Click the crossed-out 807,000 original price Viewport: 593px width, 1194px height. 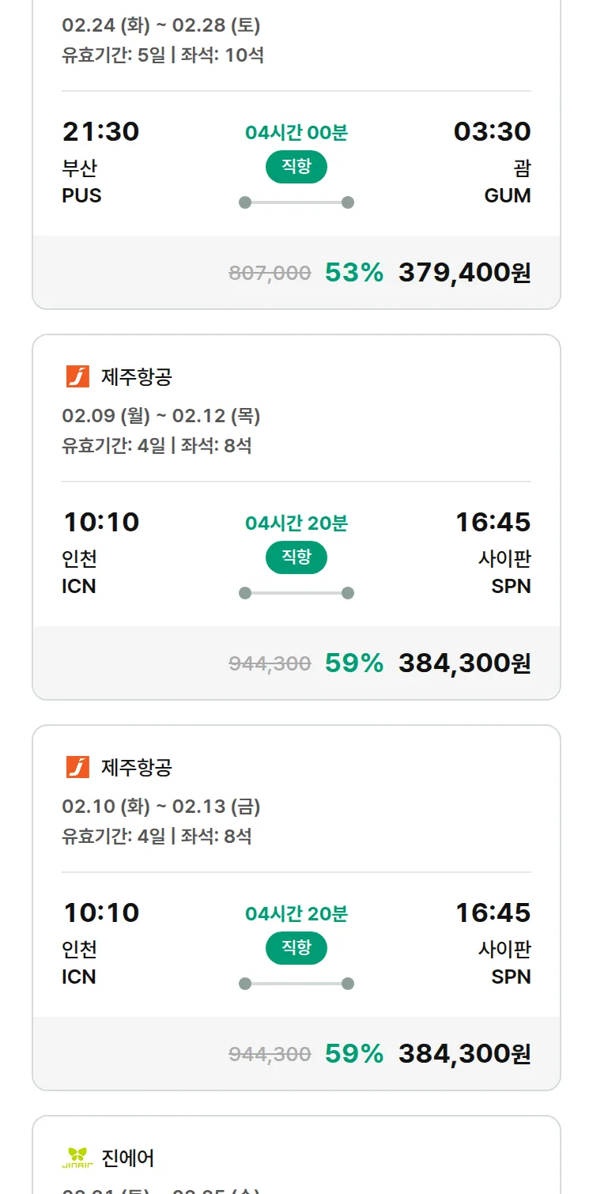pyautogui.click(x=270, y=273)
